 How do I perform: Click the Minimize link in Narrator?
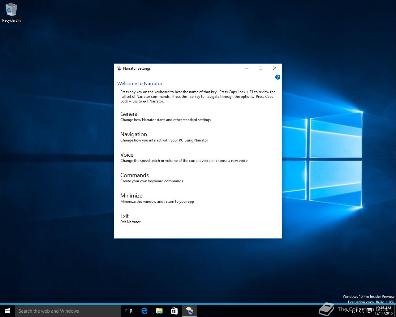[131, 196]
